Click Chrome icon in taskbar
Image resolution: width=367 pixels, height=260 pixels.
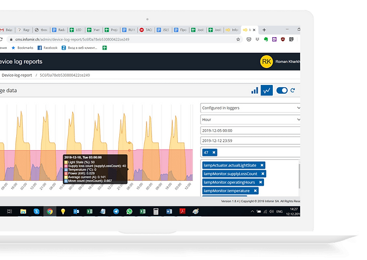pos(49,212)
